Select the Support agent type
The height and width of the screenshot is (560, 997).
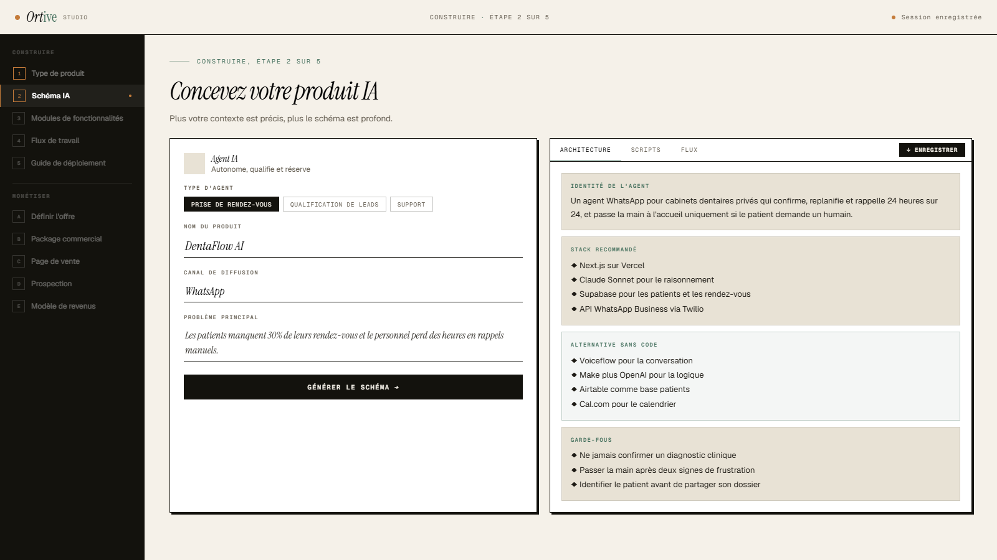point(411,204)
